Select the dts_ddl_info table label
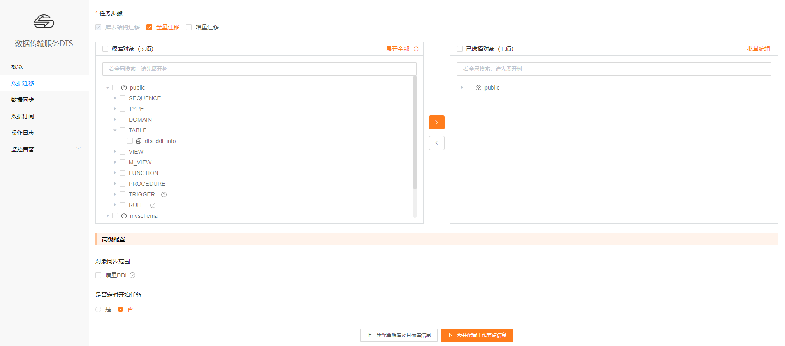The width and height of the screenshot is (785, 346). [x=160, y=141]
